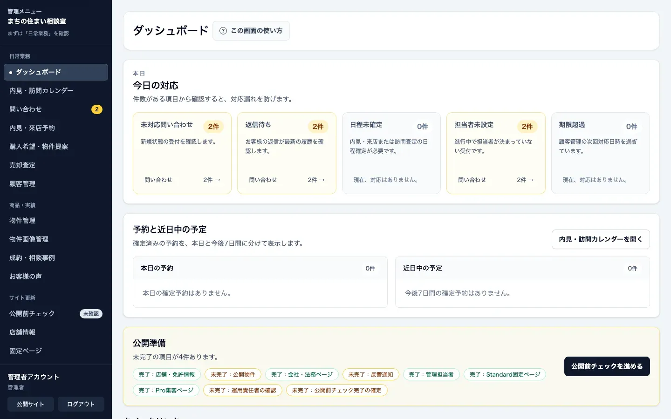Image resolution: width=671 pixels, height=419 pixels.
Task: Open 購入希望・物件提案 menu item
Action: point(56,147)
